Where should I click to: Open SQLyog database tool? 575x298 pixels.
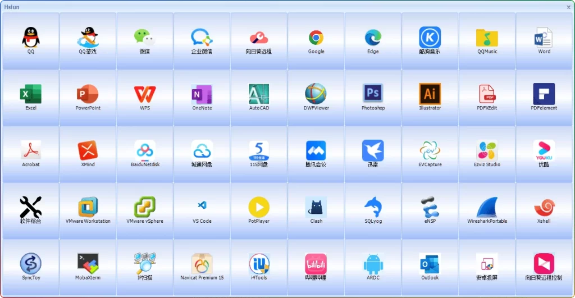(x=373, y=211)
